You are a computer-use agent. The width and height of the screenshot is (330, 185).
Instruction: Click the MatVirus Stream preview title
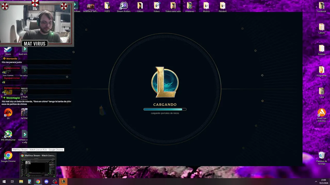(x=40, y=155)
